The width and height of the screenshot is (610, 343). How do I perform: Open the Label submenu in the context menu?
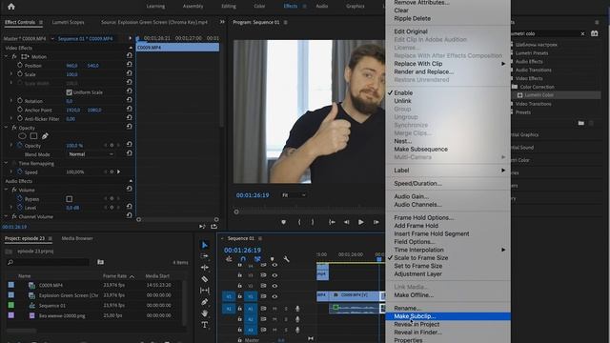[448, 171]
